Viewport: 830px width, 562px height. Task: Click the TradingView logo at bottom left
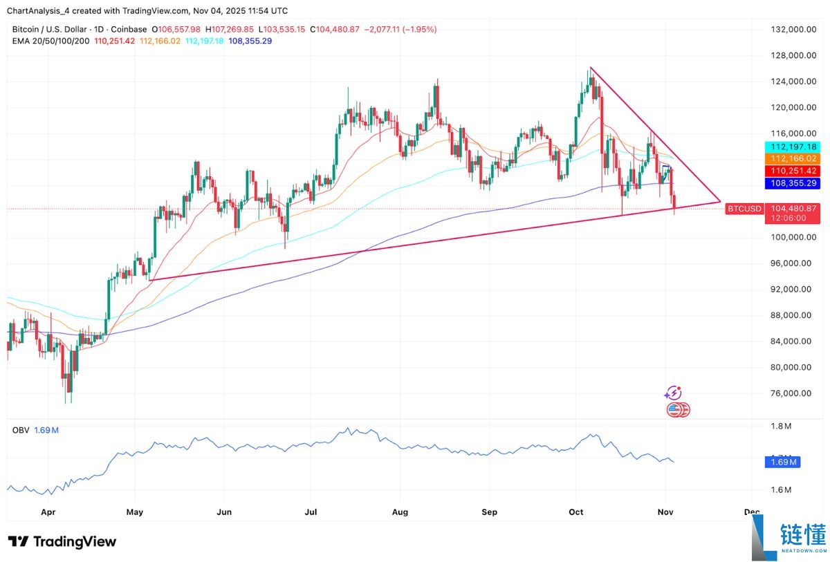(x=62, y=541)
